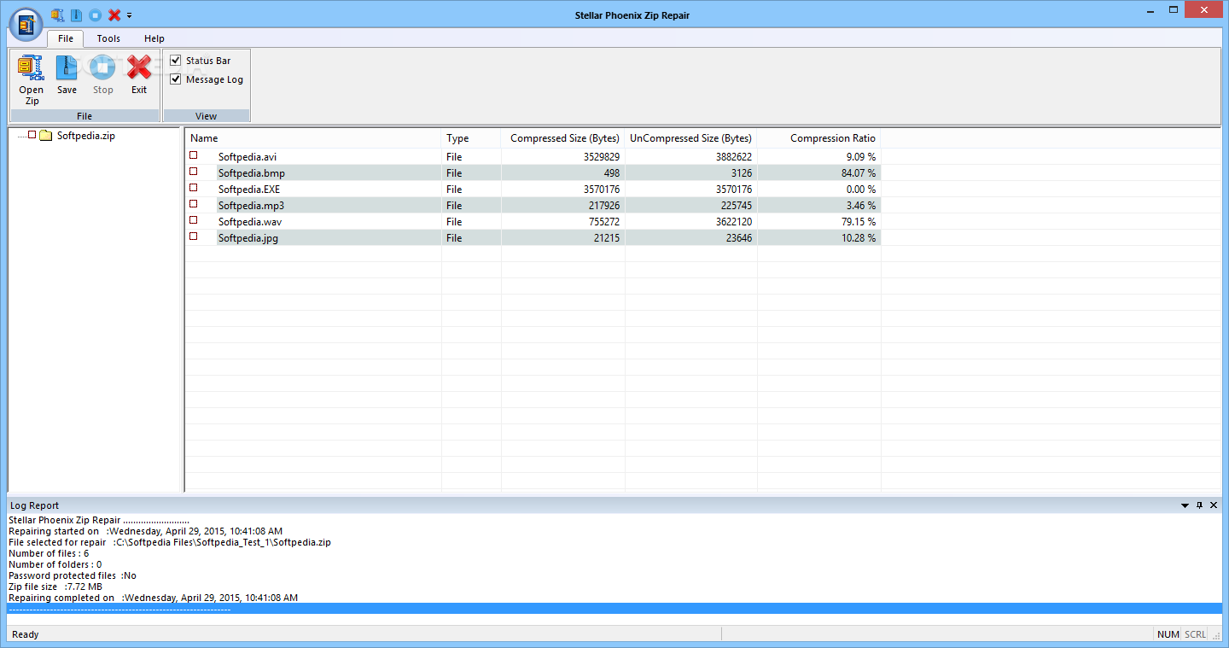Select the Softpedia.EXE file name
This screenshot has width=1229, height=648.
[249, 190]
